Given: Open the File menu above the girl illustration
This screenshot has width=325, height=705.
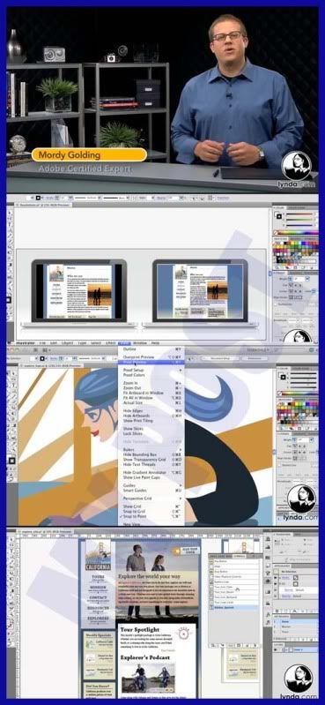Looking at the screenshot, I should 42,343.
